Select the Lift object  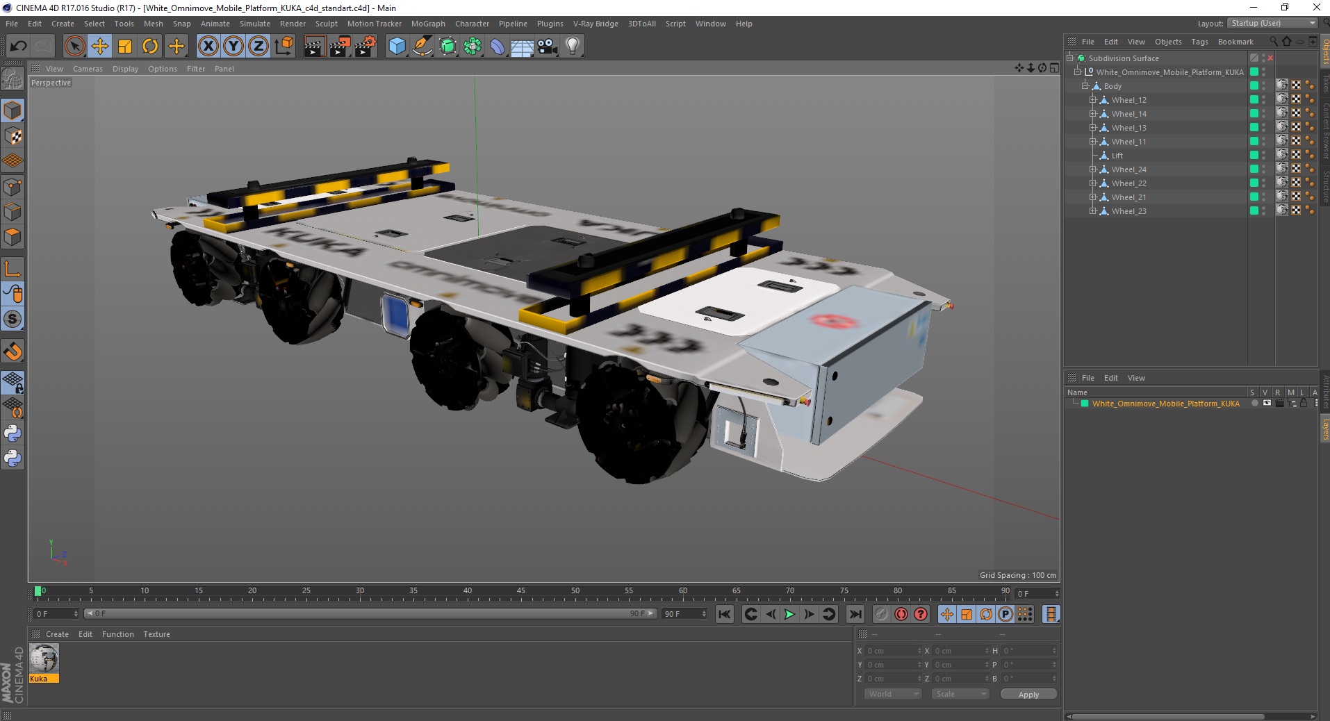click(x=1117, y=156)
